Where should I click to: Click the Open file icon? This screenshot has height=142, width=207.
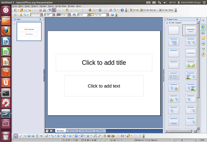22,10
